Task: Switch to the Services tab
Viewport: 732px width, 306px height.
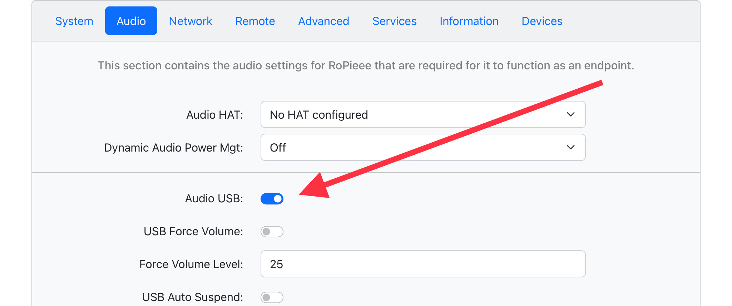Action: point(394,21)
